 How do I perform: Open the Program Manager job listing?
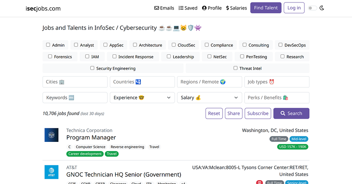pos(91,137)
